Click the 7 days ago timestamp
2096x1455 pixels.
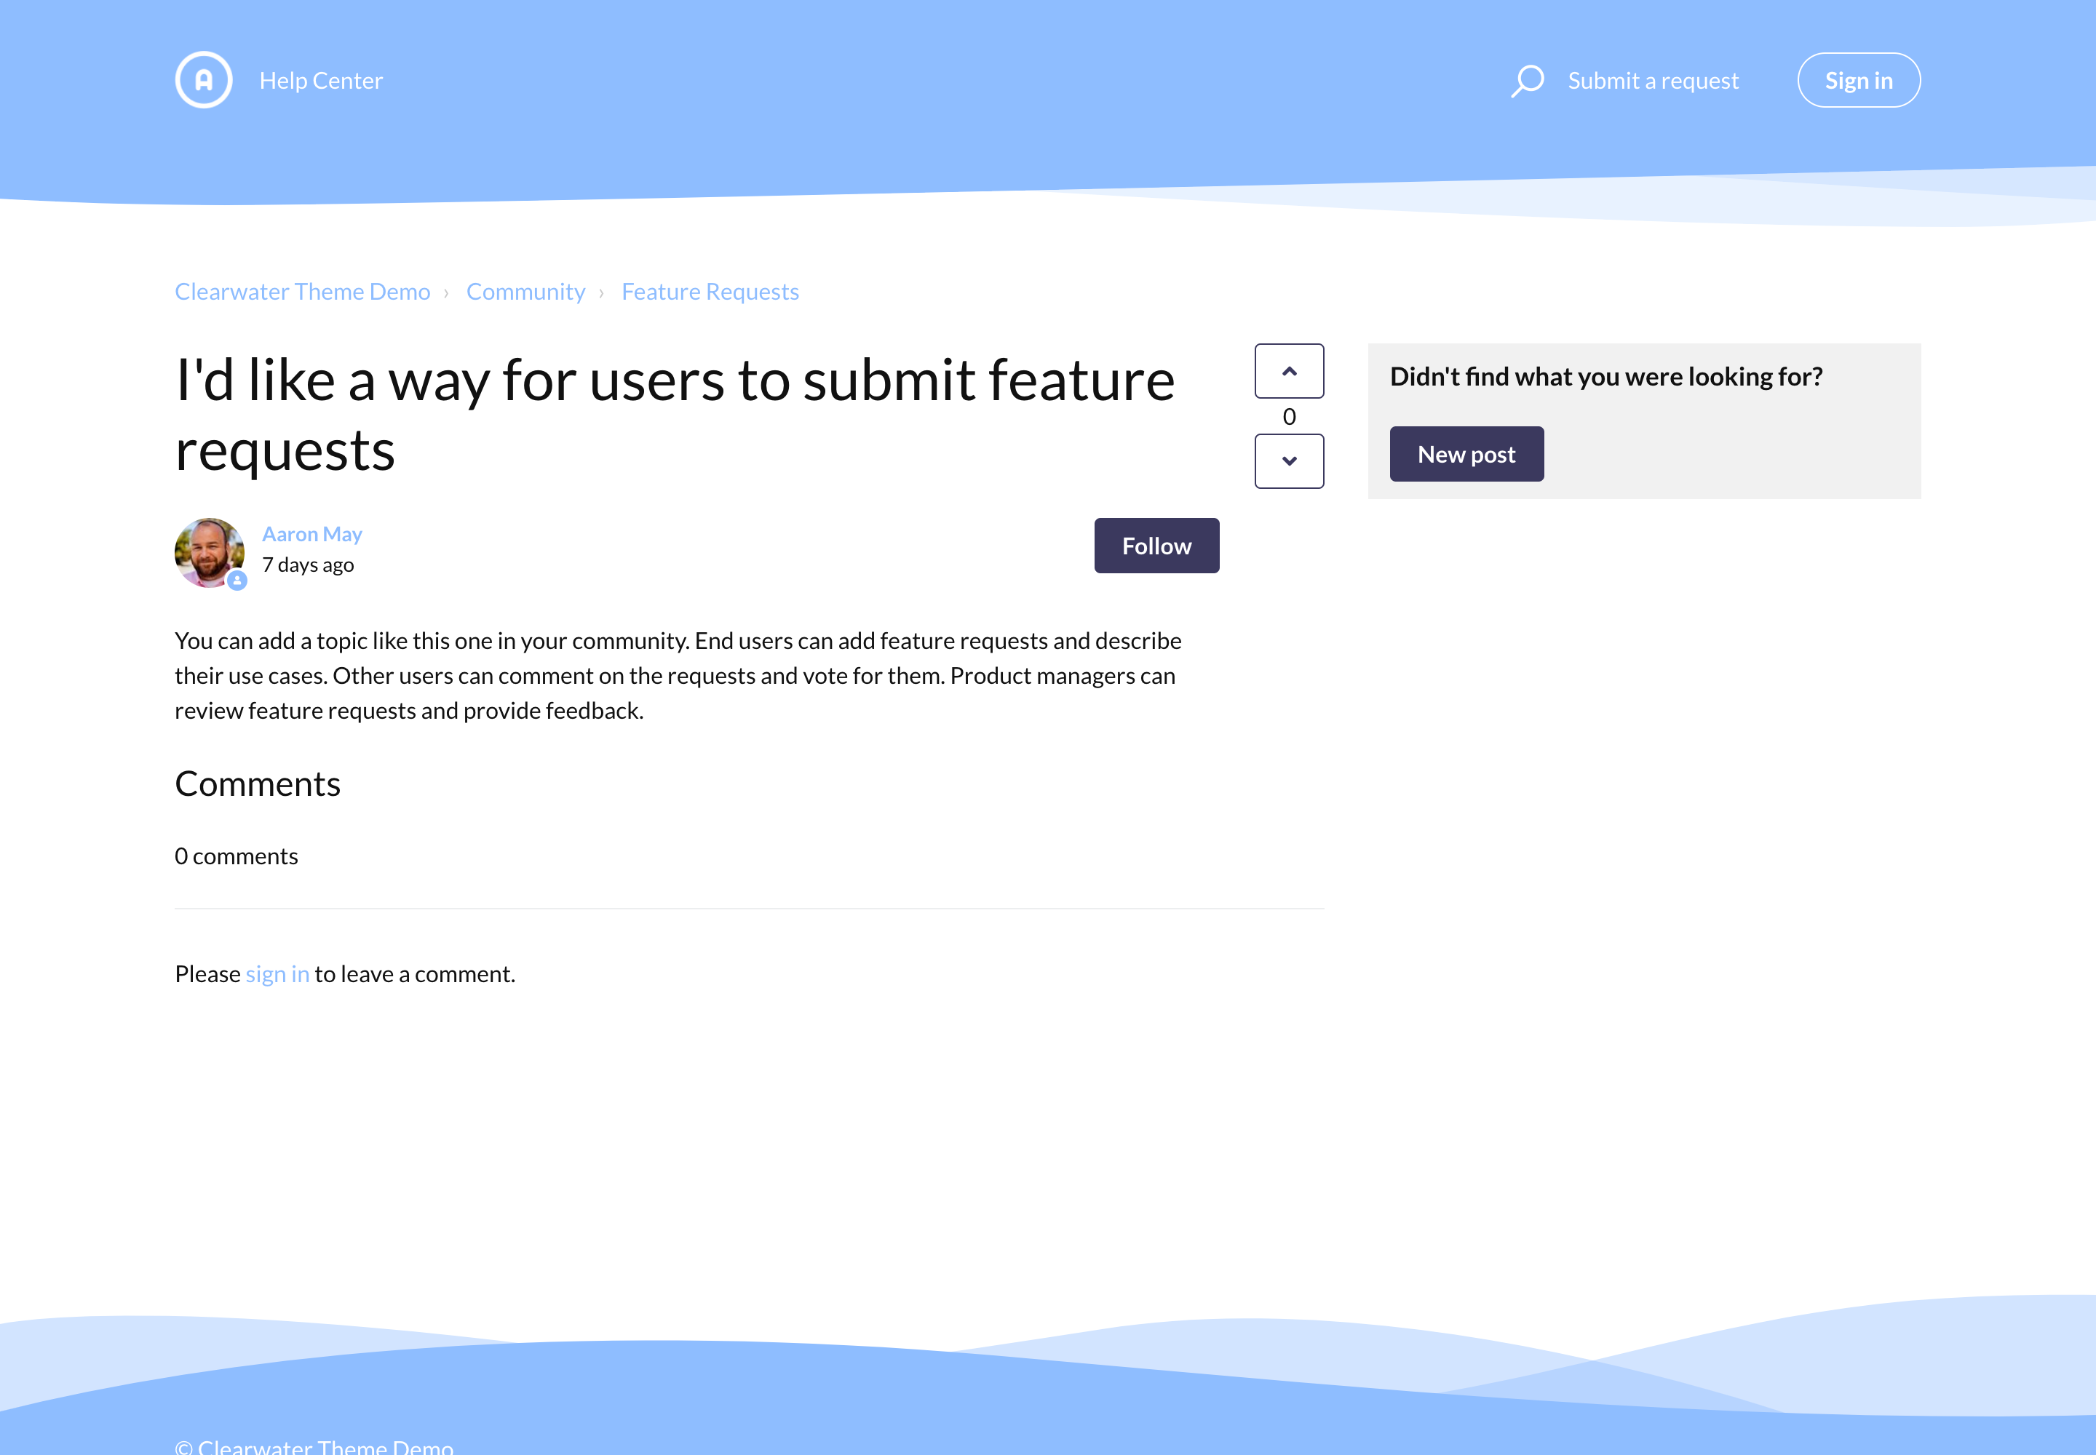309,565
